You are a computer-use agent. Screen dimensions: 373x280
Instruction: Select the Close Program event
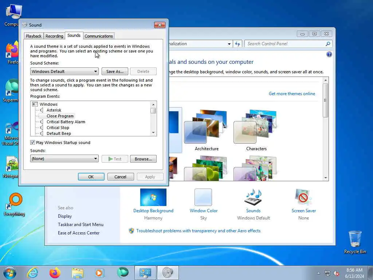click(60, 116)
